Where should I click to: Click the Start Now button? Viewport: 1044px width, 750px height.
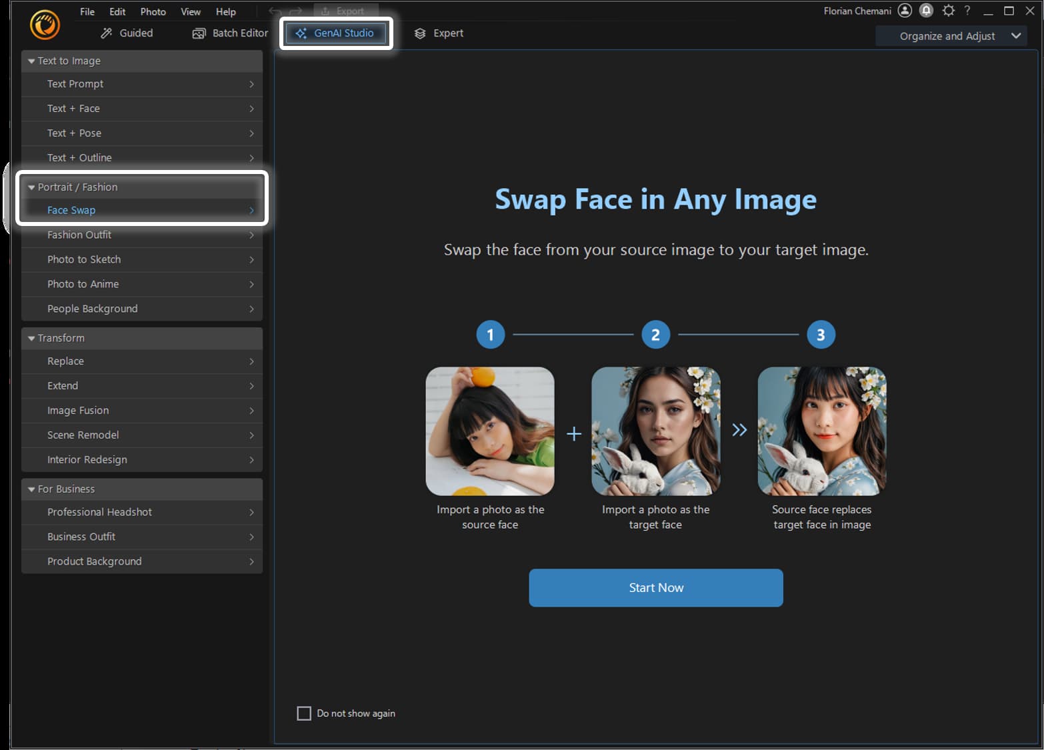[x=655, y=587]
